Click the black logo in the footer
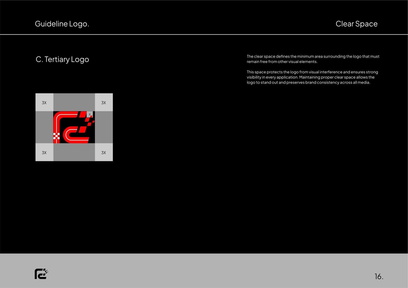 coord(41,274)
